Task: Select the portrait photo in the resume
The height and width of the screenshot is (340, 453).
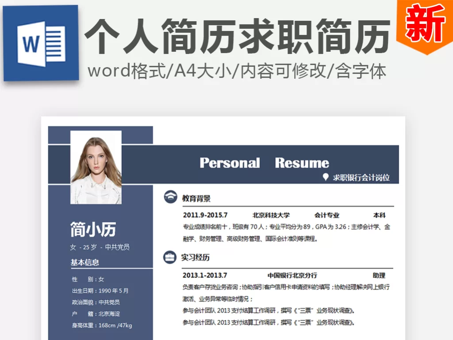Action: tap(96, 167)
